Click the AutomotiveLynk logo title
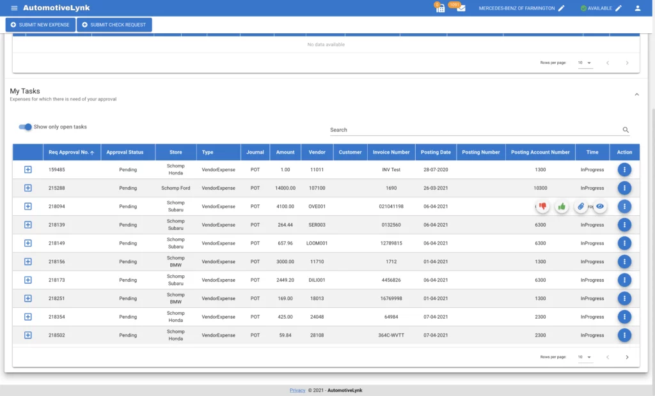The height and width of the screenshot is (396, 655). pyautogui.click(x=56, y=8)
